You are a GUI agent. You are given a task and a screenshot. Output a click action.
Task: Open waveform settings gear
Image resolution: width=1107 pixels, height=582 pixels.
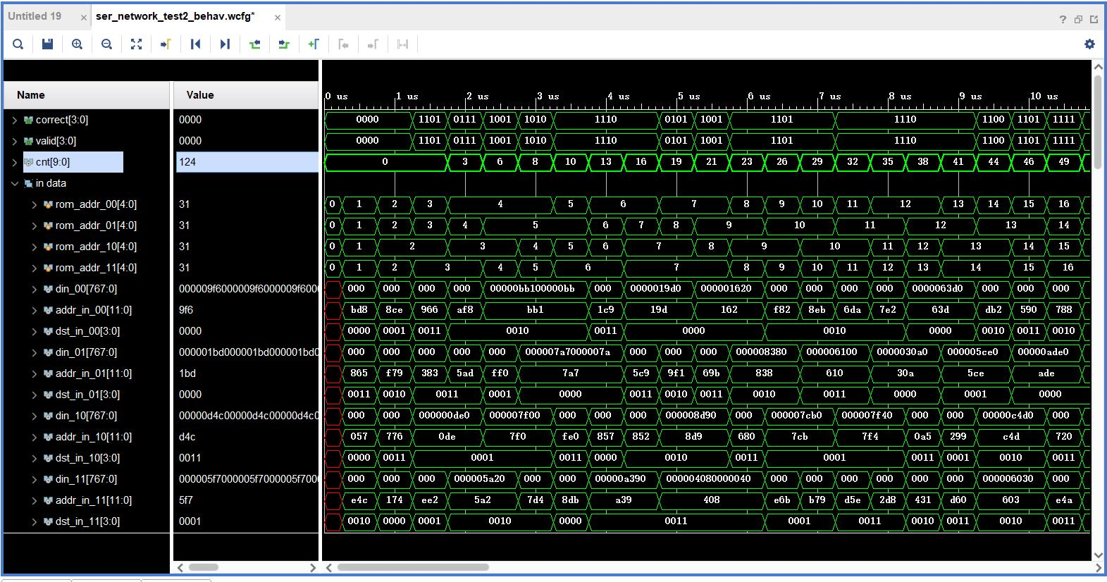(1089, 44)
